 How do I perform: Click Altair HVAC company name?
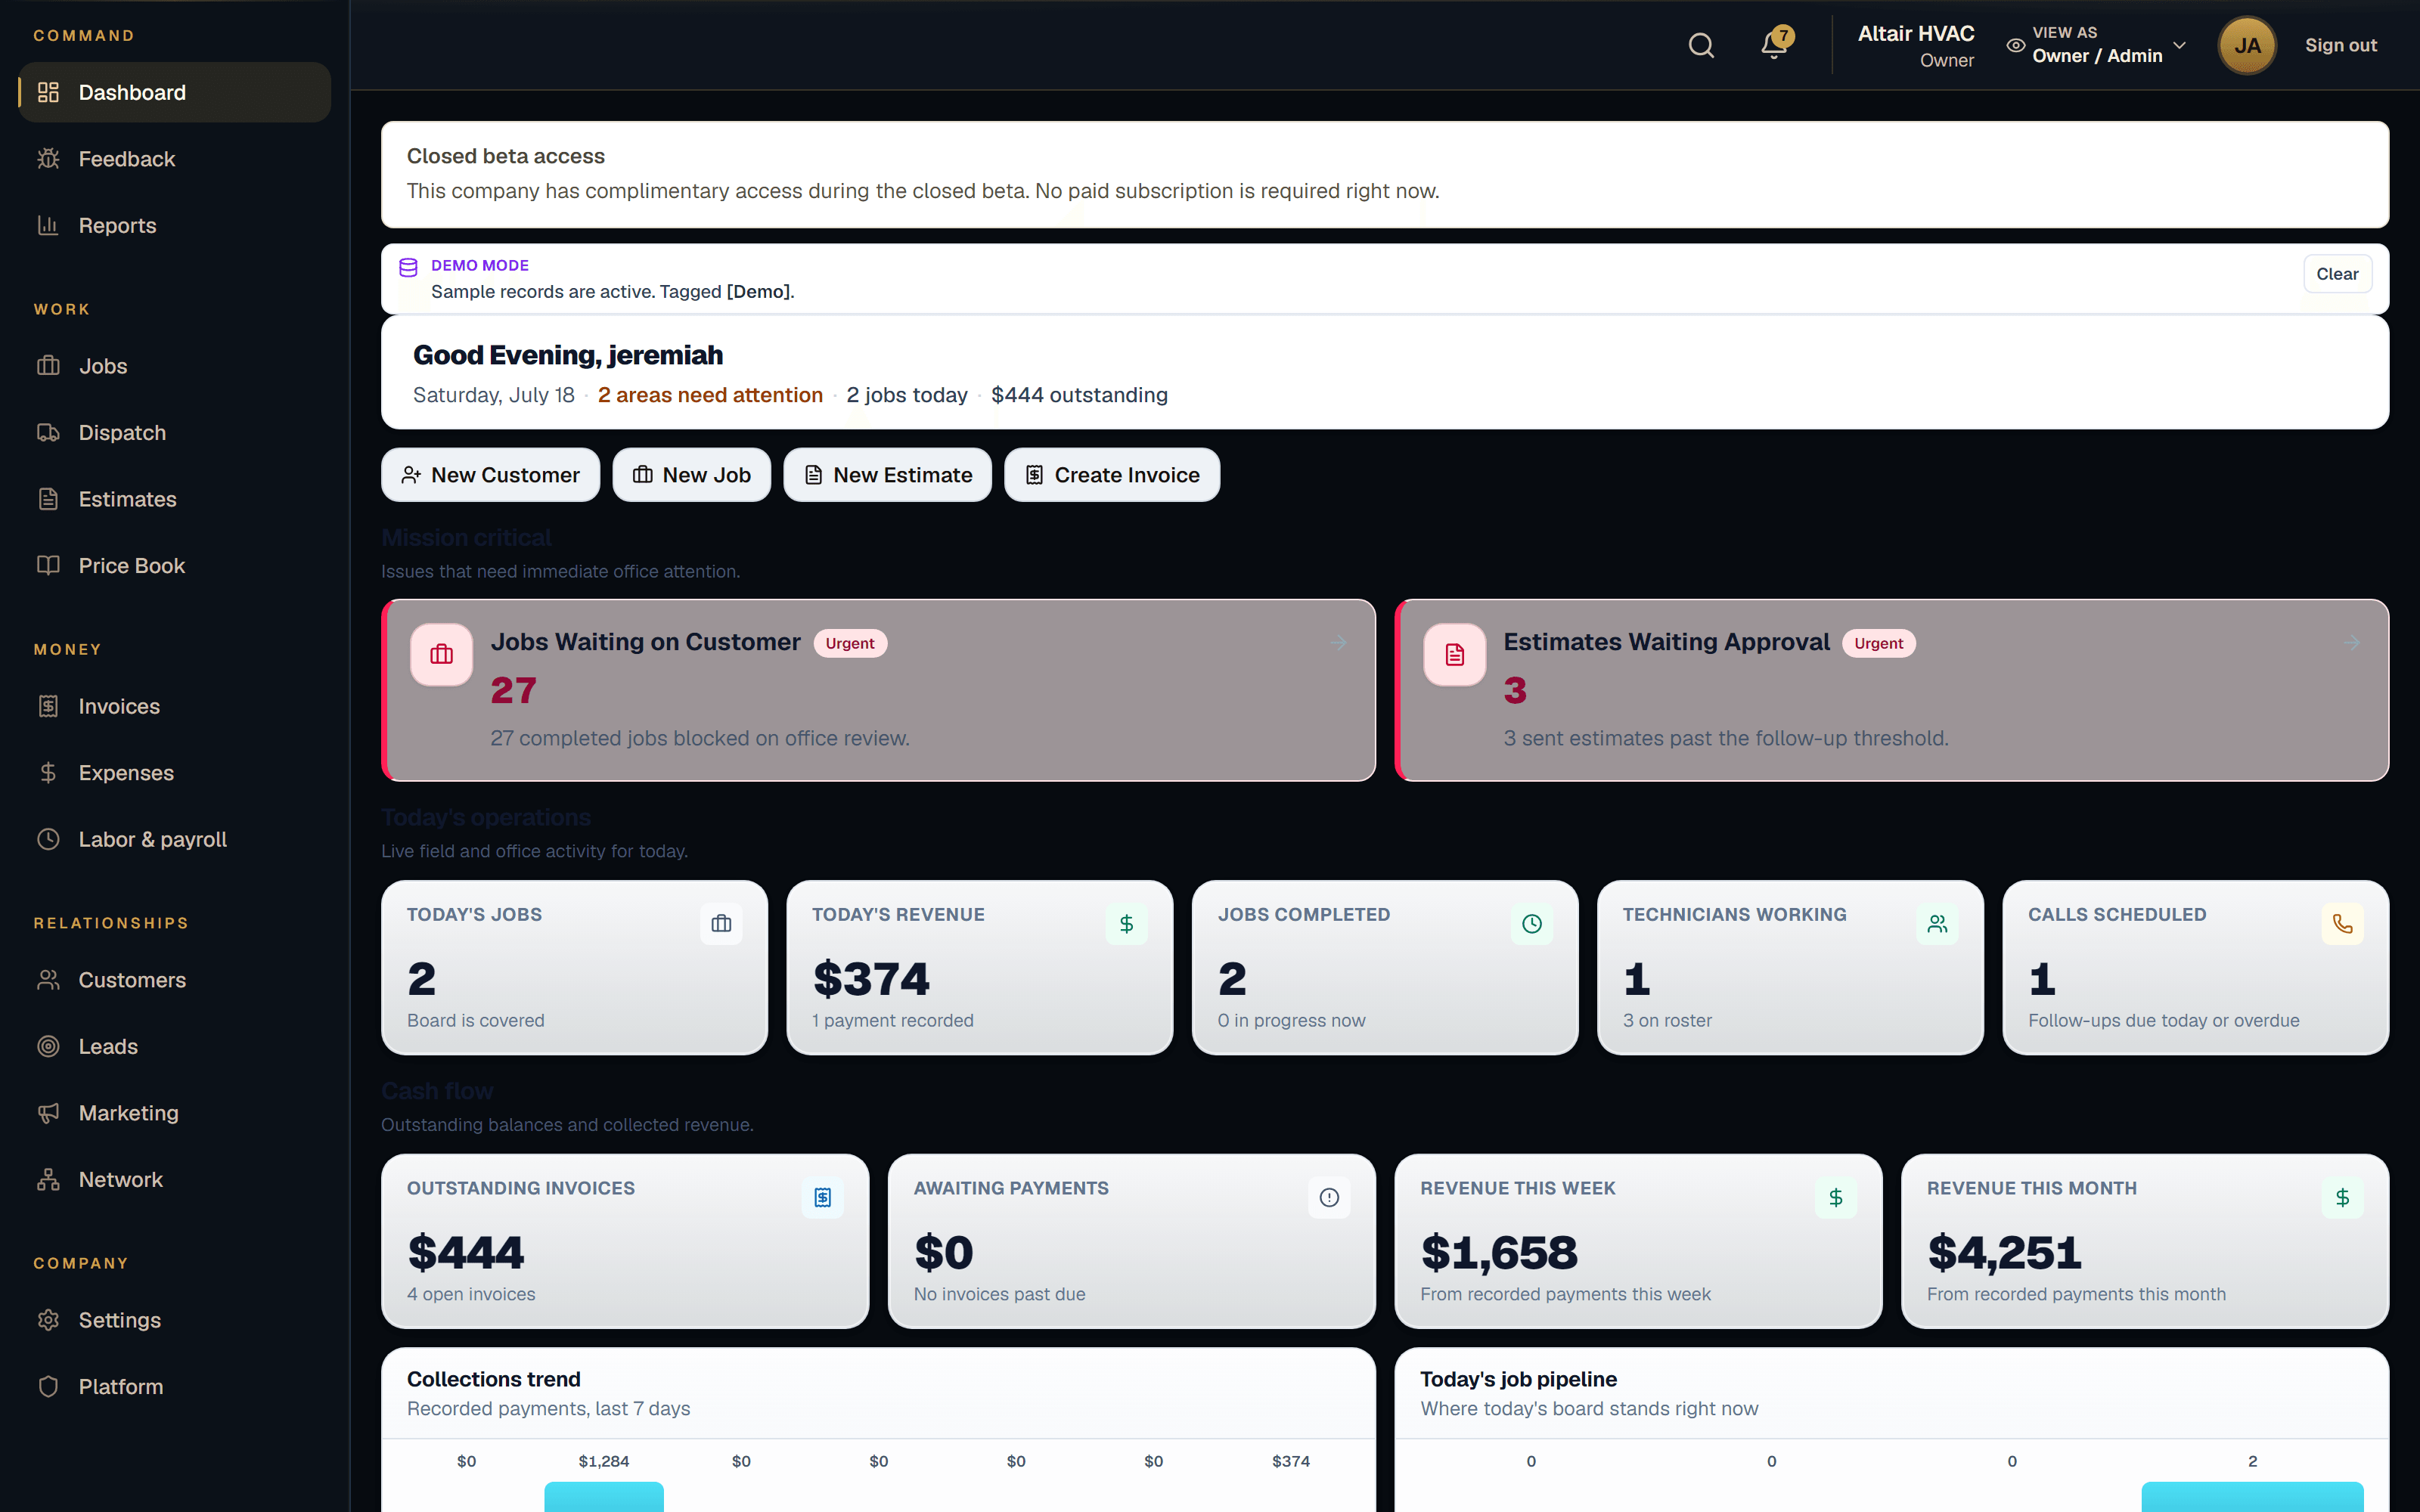[1915, 33]
